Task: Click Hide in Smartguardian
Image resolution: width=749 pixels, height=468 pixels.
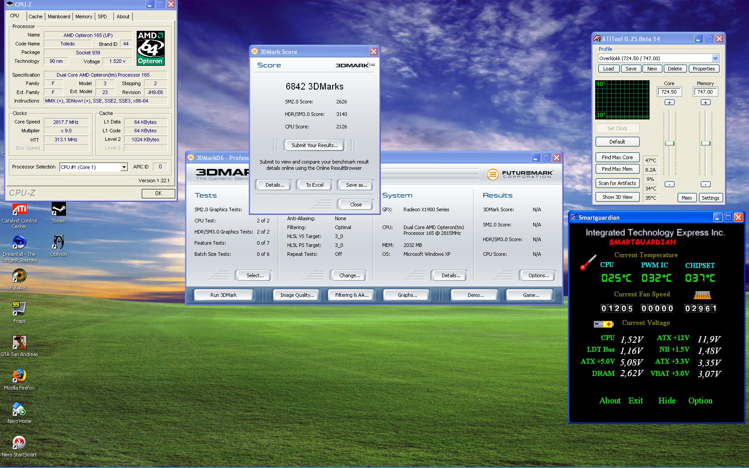Action: 667,401
